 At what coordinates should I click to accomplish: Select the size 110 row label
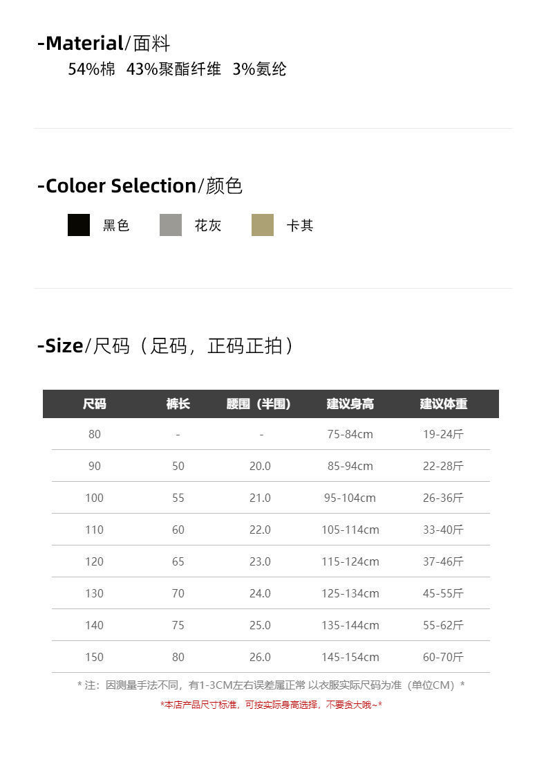tap(95, 530)
